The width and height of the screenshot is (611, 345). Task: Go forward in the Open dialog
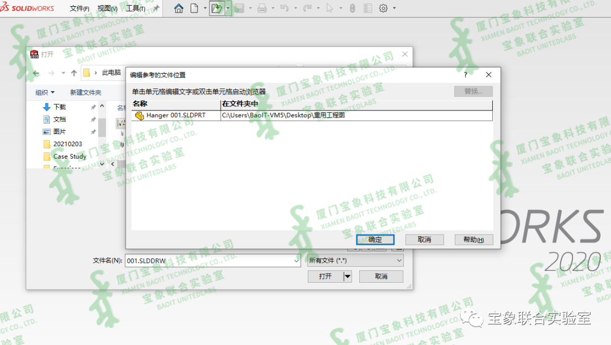tap(51, 73)
